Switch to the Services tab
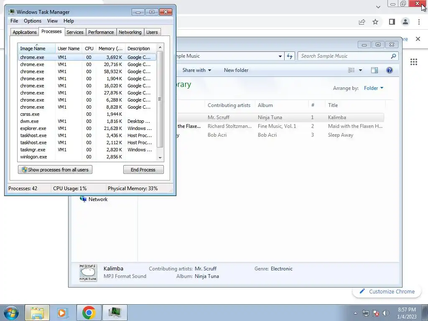 point(75,32)
